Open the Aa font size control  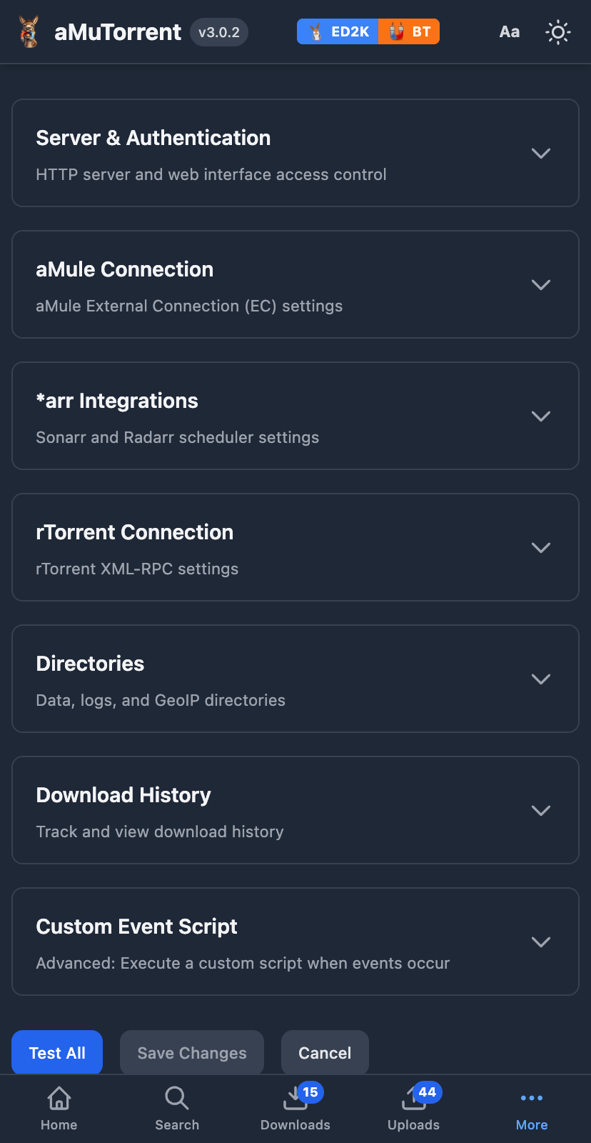509,32
